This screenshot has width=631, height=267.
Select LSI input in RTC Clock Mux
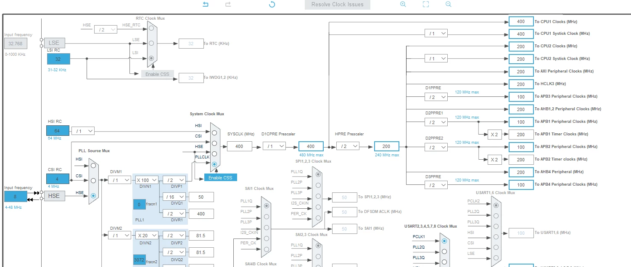click(151, 58)
